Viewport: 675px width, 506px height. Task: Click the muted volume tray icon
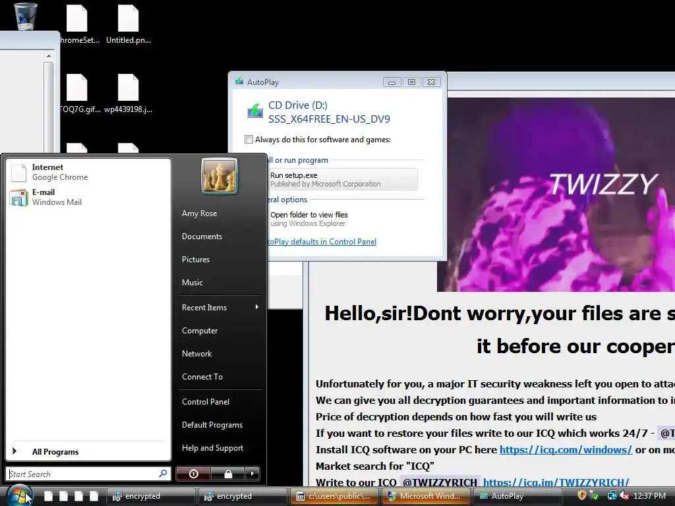pyautogui.click(x=624, y=495)
